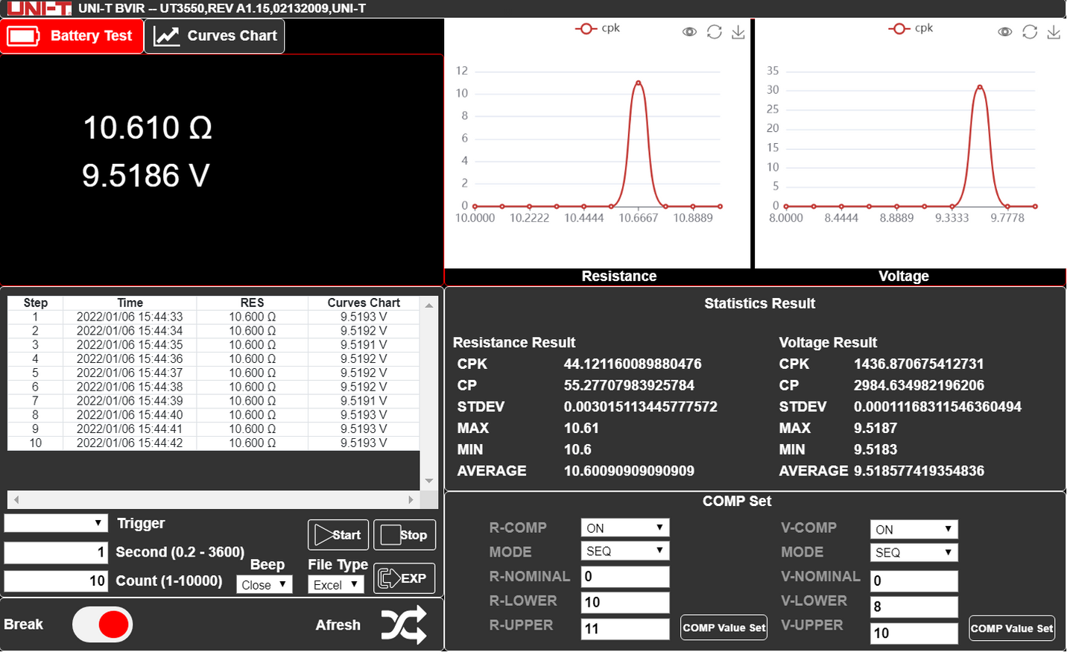This screenshot has height=658, width=1073.
Task: Expand the Beep Close dropdown
Action: coord(264,585)
